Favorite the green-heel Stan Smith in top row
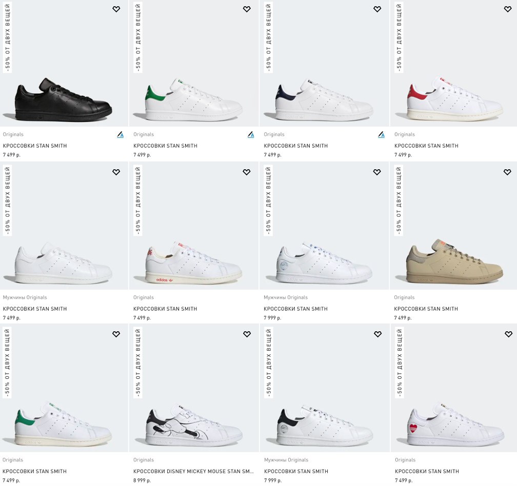The height and width of the screenshot is (486, 517). [x=247, y=9]
